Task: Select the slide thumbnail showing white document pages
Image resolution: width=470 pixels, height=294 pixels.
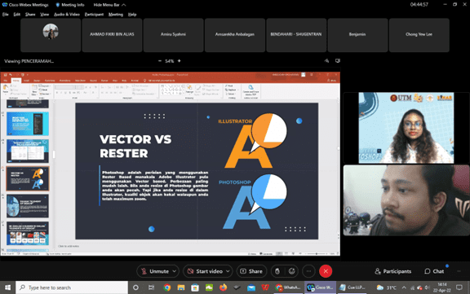Action: 28,151
